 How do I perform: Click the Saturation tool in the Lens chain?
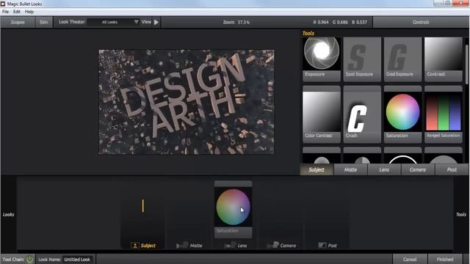pyautogui.click(x=234, y=210)
